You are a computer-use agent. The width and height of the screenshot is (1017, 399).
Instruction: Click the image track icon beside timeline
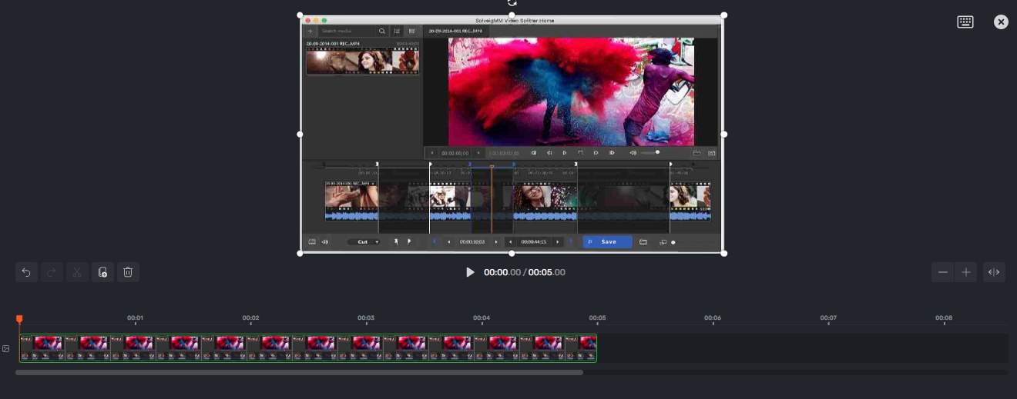coord(6,349)
